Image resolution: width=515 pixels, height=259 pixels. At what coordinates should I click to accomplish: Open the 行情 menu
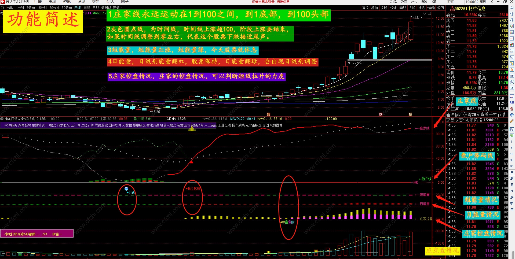[38, 2]
